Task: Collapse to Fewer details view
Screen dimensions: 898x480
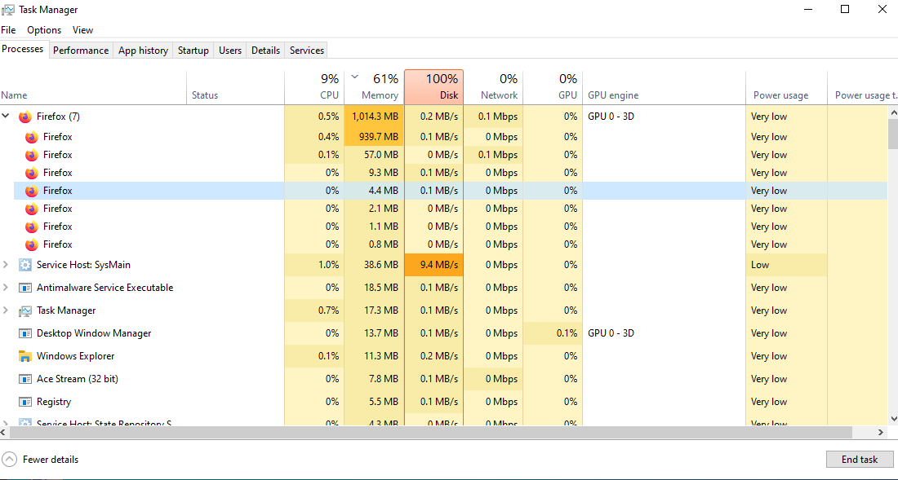Action: click(41, 460)
